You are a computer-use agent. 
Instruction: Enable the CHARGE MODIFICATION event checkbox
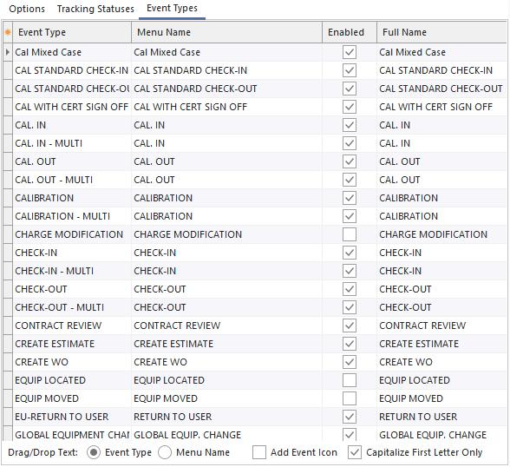coord(350,234)
